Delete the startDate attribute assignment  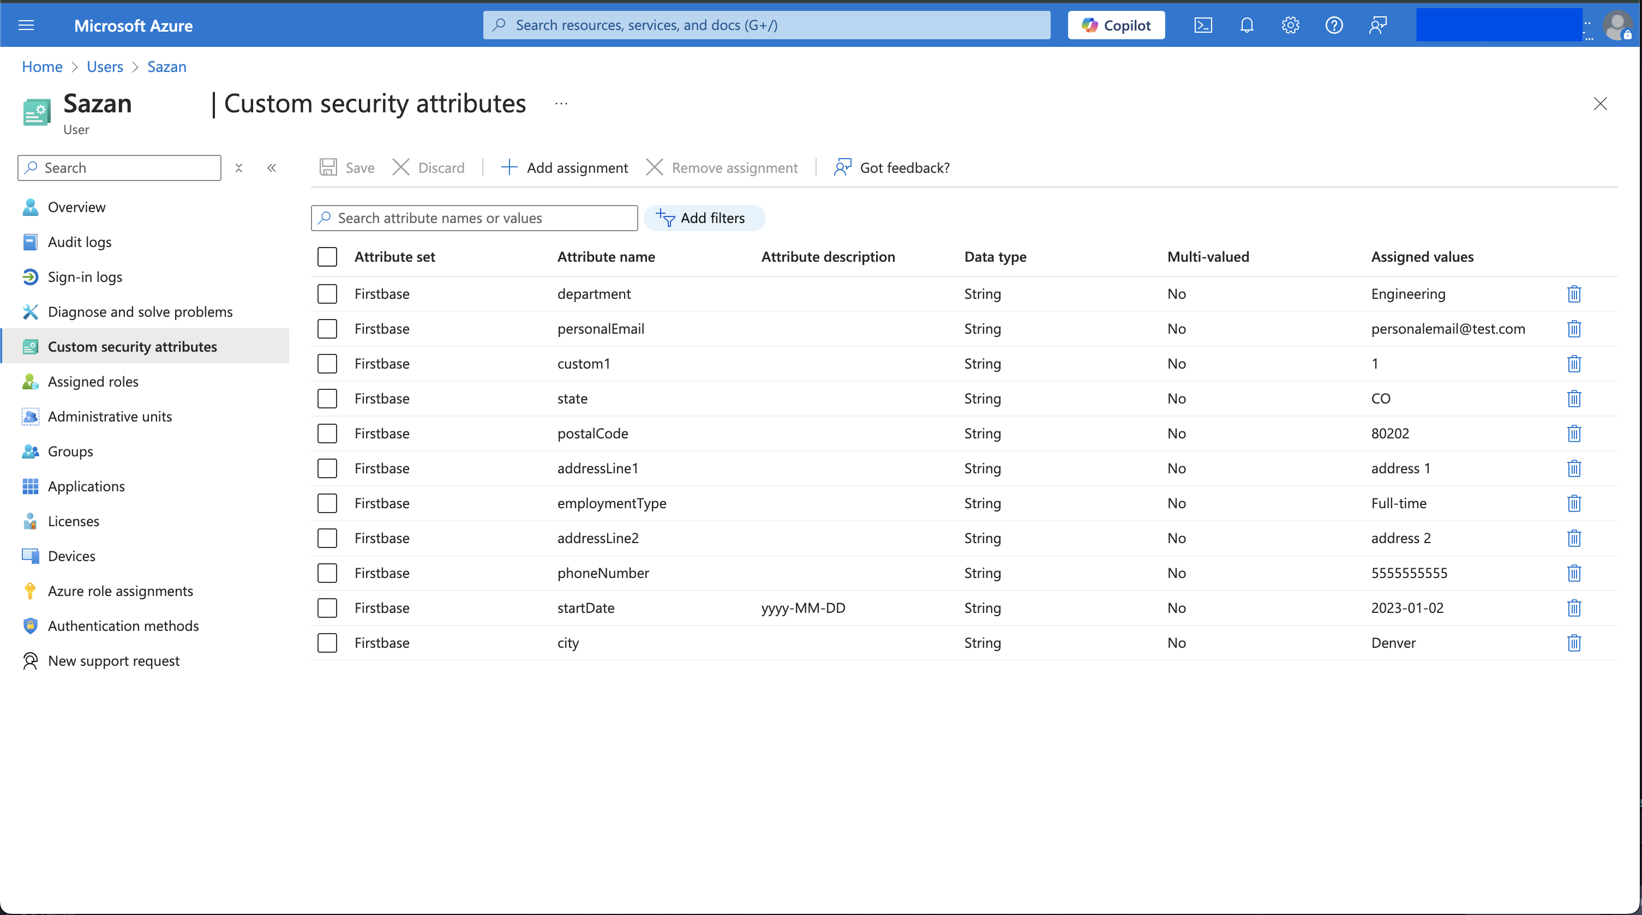[x=1574, y=608]
